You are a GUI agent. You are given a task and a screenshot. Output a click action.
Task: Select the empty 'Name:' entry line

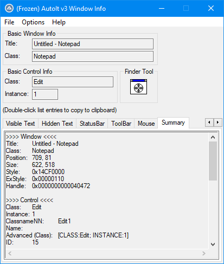tap(14, 228)
